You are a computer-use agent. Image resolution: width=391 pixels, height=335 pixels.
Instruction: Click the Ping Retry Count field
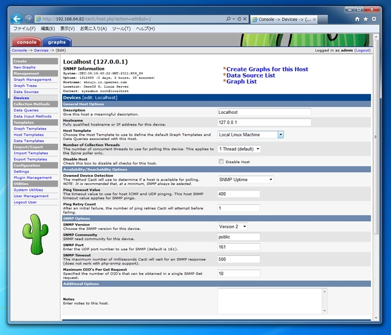239,208
